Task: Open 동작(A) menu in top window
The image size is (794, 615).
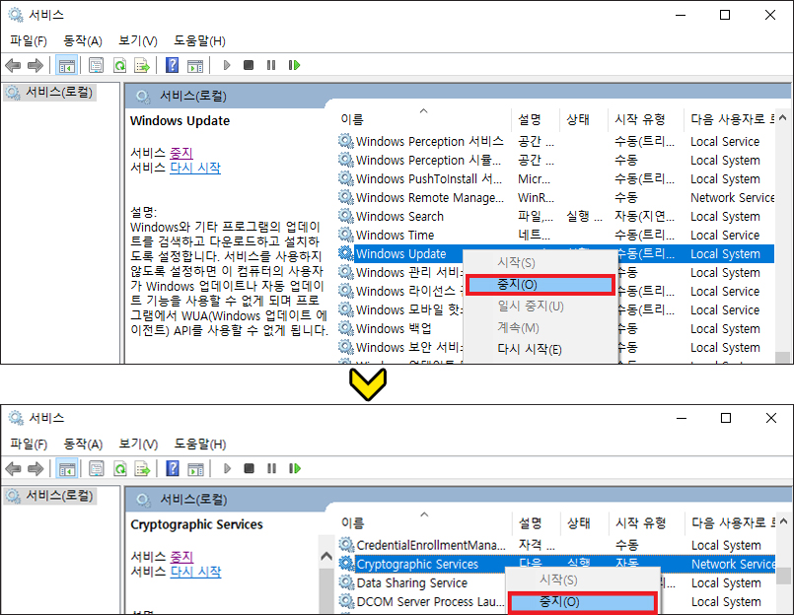Action: click(x=83, y=41)
